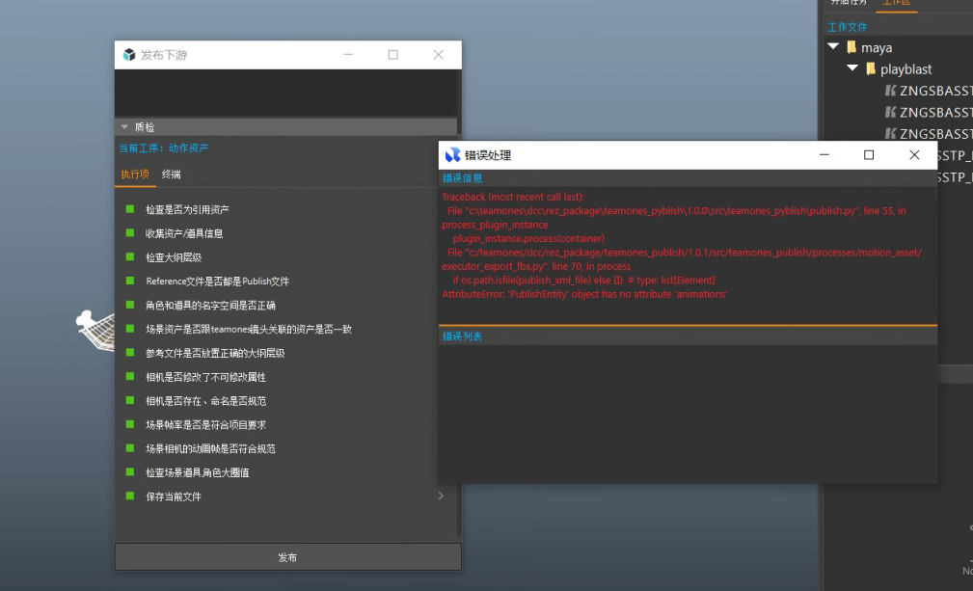The height and width of the screenshot is (591, 973).
Task: Click the AttributeError line in traceback
Action: point(584,294)
